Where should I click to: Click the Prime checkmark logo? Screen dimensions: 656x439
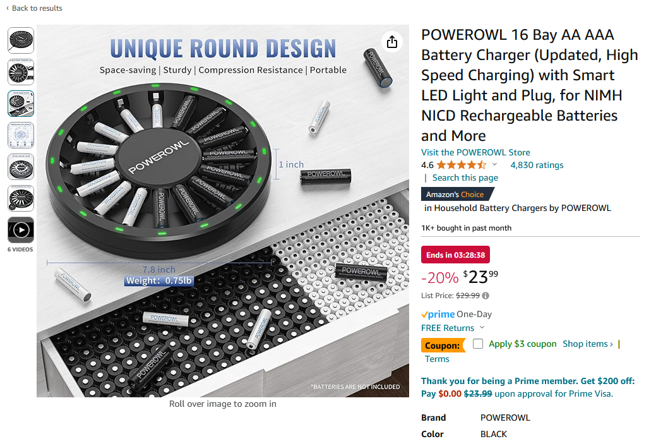click(438, 315)
